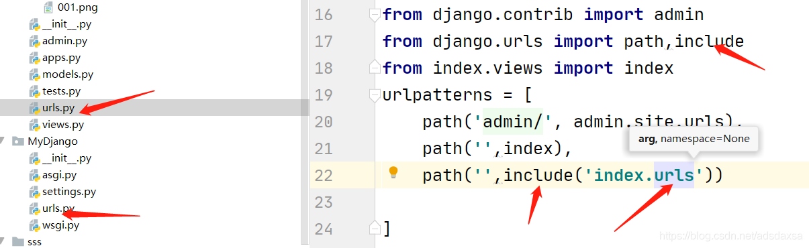Select the MyDjango folder row
The image size is (809, 248).
[53, 141]
